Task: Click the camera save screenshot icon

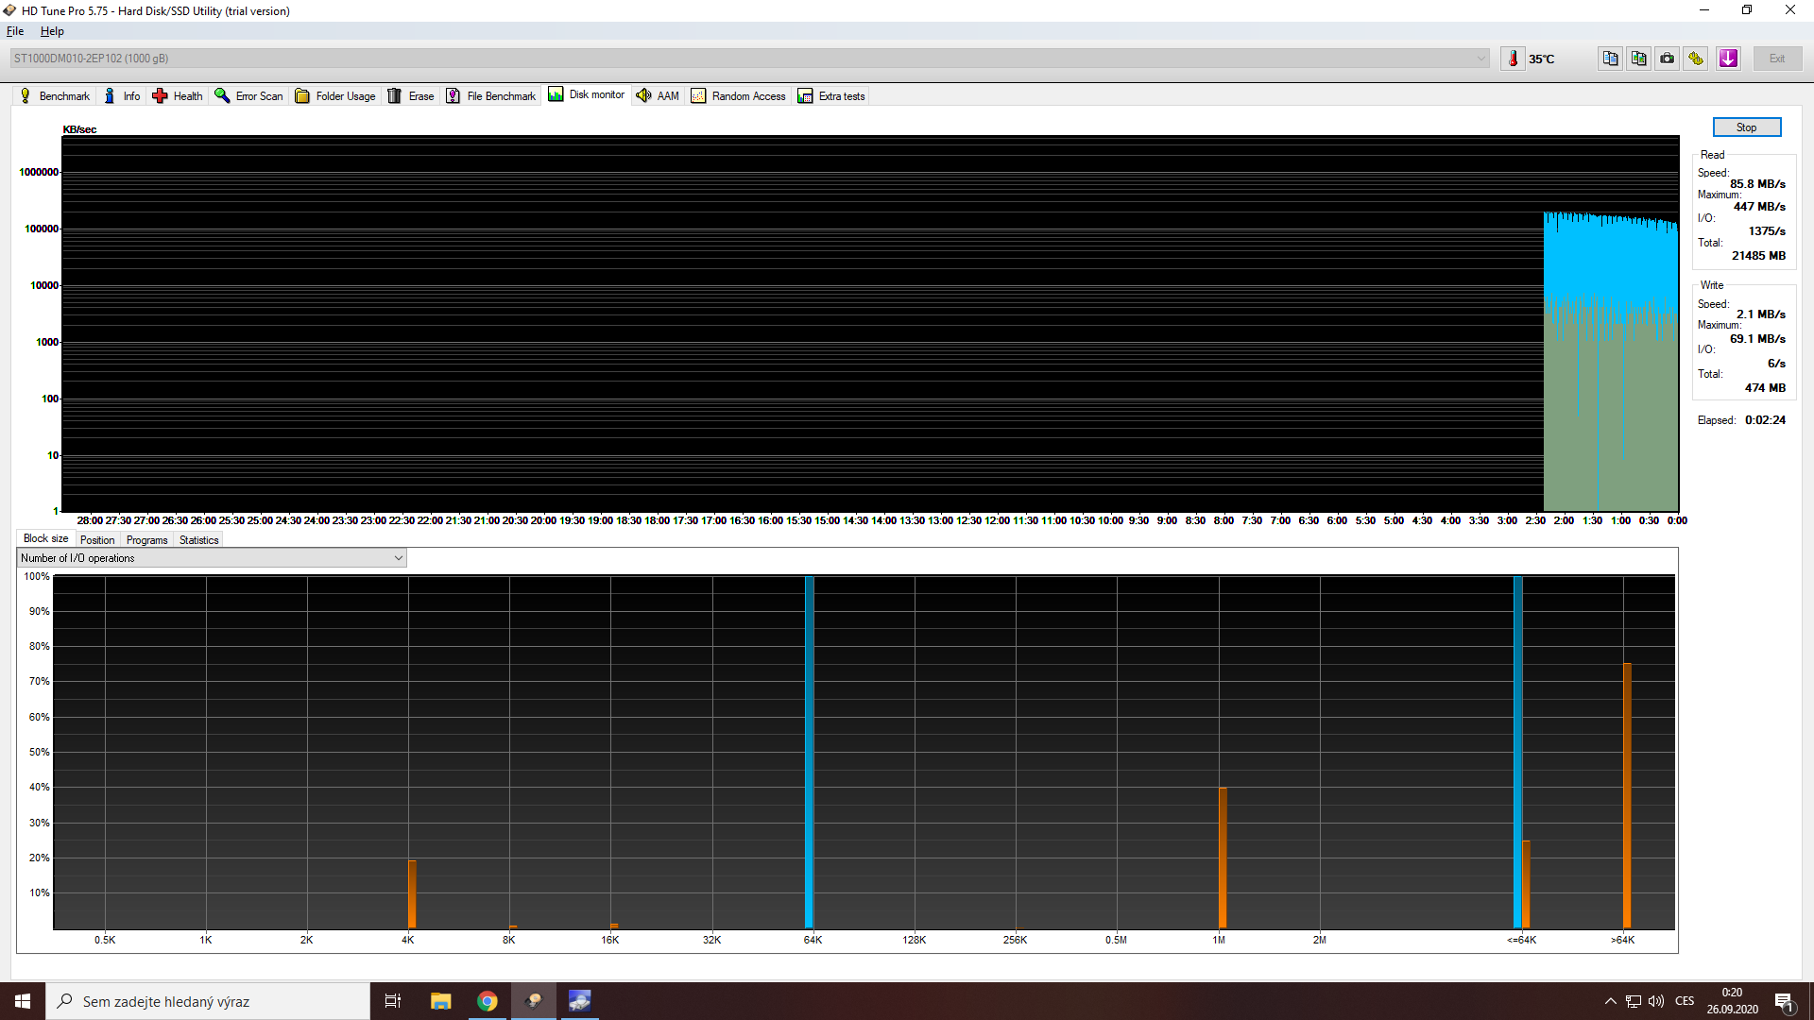Action: (x=1668, y=59)
